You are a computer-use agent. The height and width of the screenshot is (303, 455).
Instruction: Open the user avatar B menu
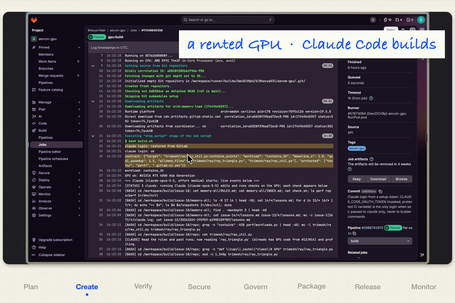421,20
